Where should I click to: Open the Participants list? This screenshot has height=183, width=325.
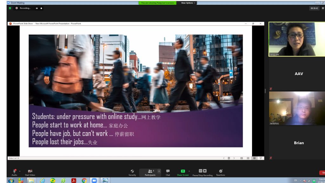tap(150, 172)
